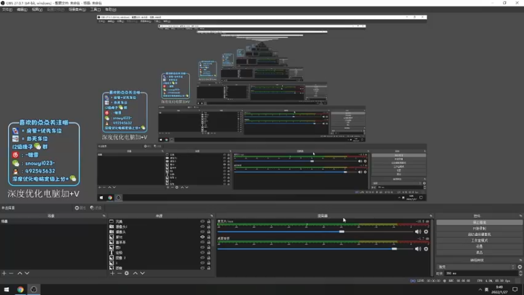Open settings gear of first mixer channel
Screen dimensions: 524x295
[x=426, y=231]
